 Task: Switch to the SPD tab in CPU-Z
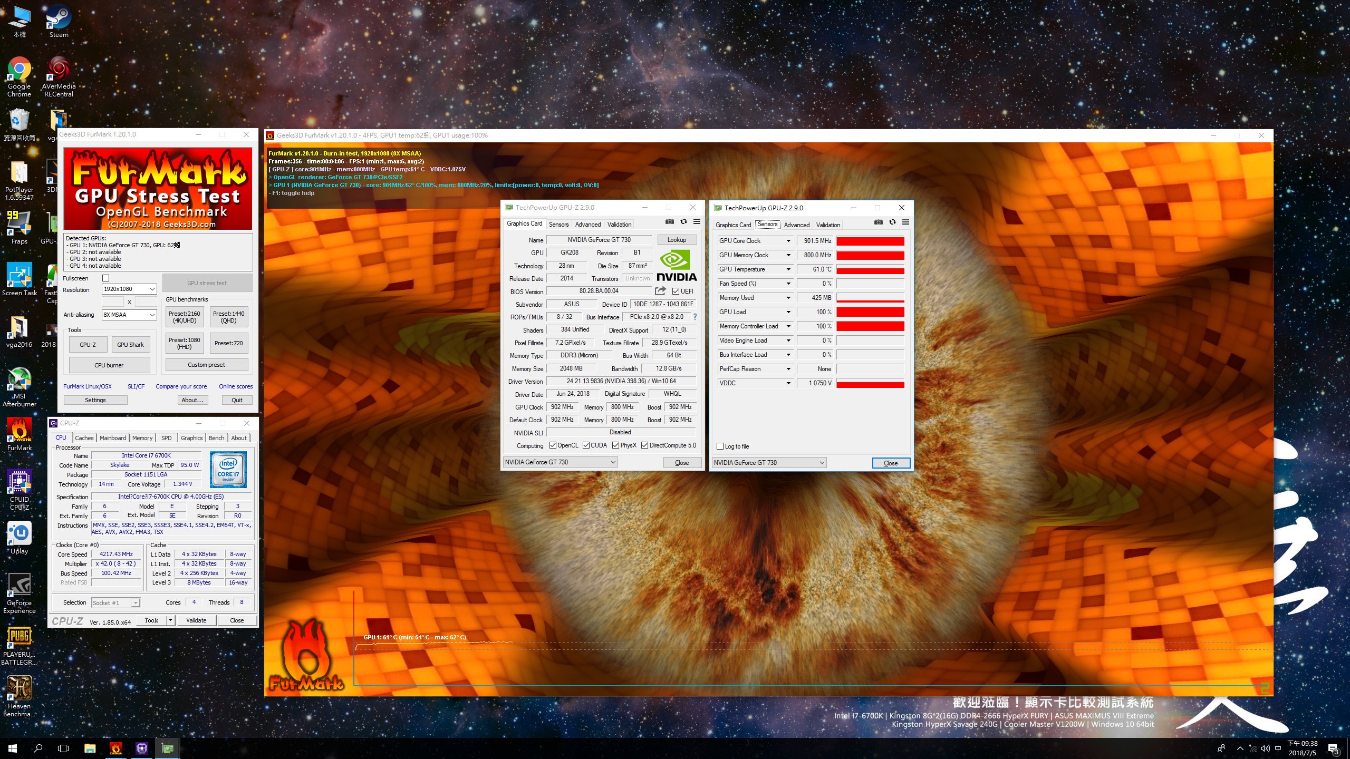[x=167, y=438]
